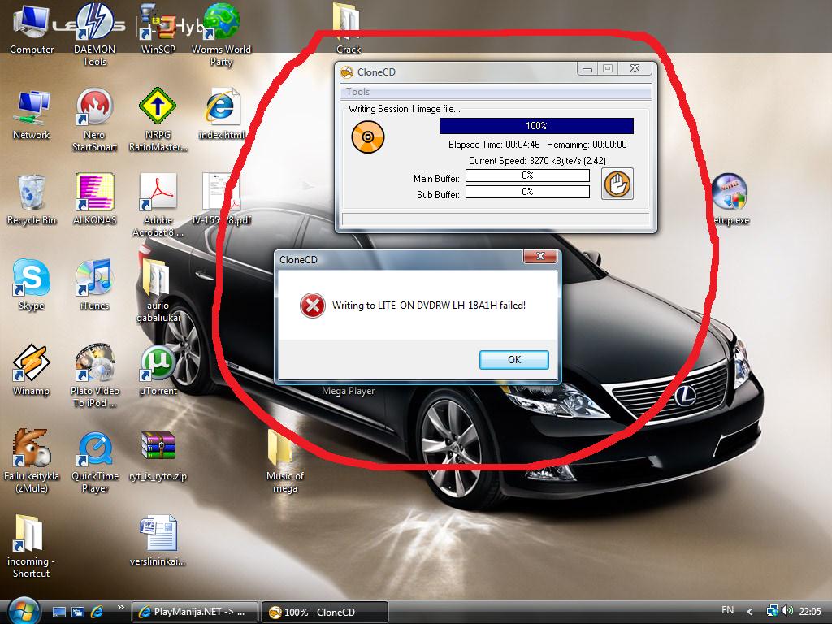The height and width of the screenshot is (624, 832).
Task: Select the Plato Video To iPod shortcut
Action: pos(94,375)
